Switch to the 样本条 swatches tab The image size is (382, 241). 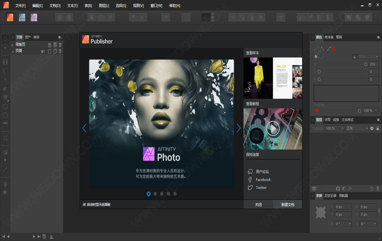329,37
